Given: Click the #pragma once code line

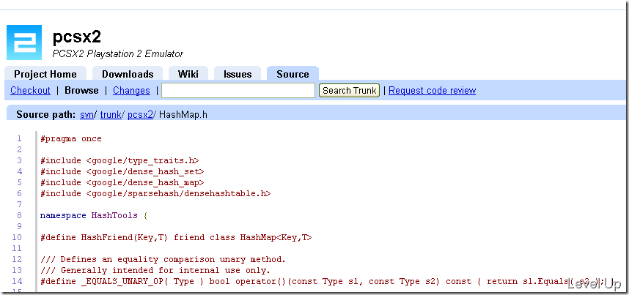Looking at the screenshot, I should point(71,138).
